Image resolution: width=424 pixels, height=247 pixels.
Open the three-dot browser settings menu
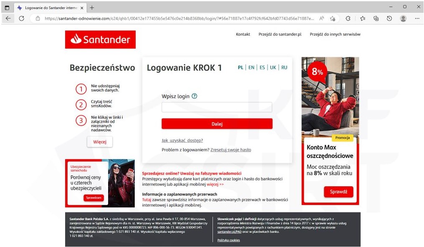click(x=417, y=18)
